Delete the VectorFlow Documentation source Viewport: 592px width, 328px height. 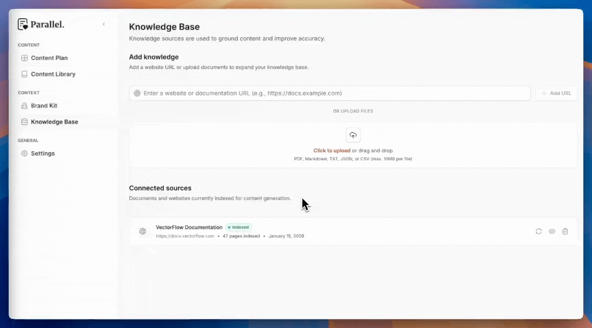pos(565,231)
